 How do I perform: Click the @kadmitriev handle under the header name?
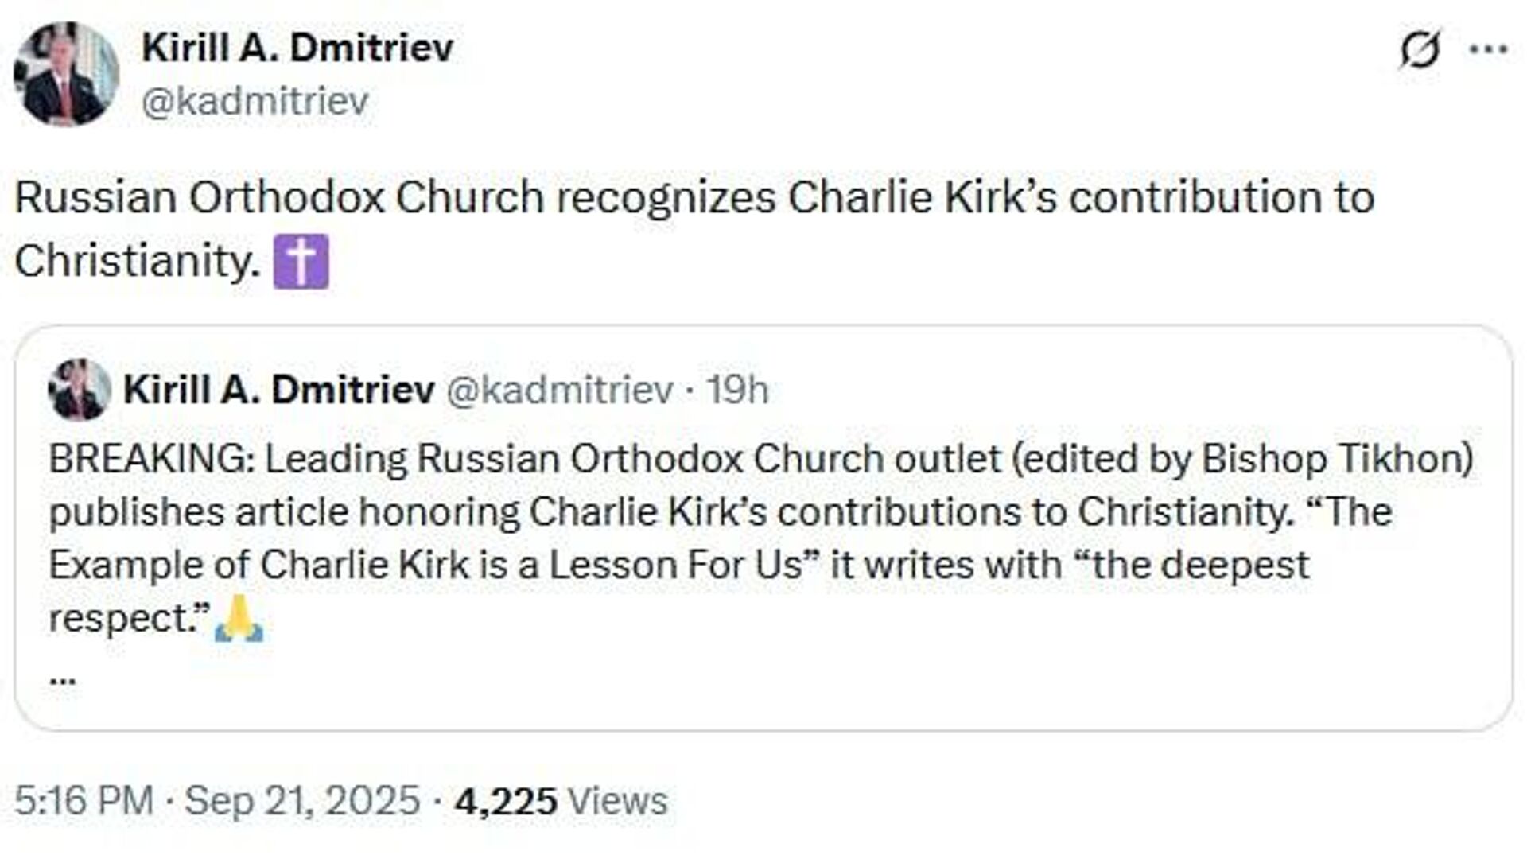255,101
